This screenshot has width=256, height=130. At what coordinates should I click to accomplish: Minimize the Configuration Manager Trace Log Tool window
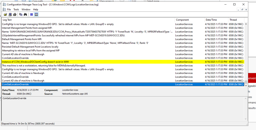point(225,4)
